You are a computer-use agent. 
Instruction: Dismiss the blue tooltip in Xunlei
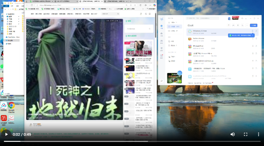click(x=253, y=35)
